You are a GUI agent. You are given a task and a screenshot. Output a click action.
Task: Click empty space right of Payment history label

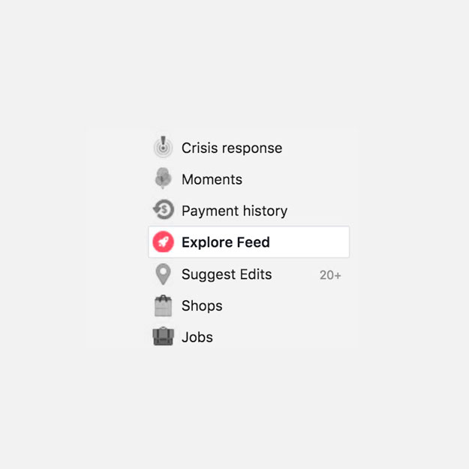[319, 211]
